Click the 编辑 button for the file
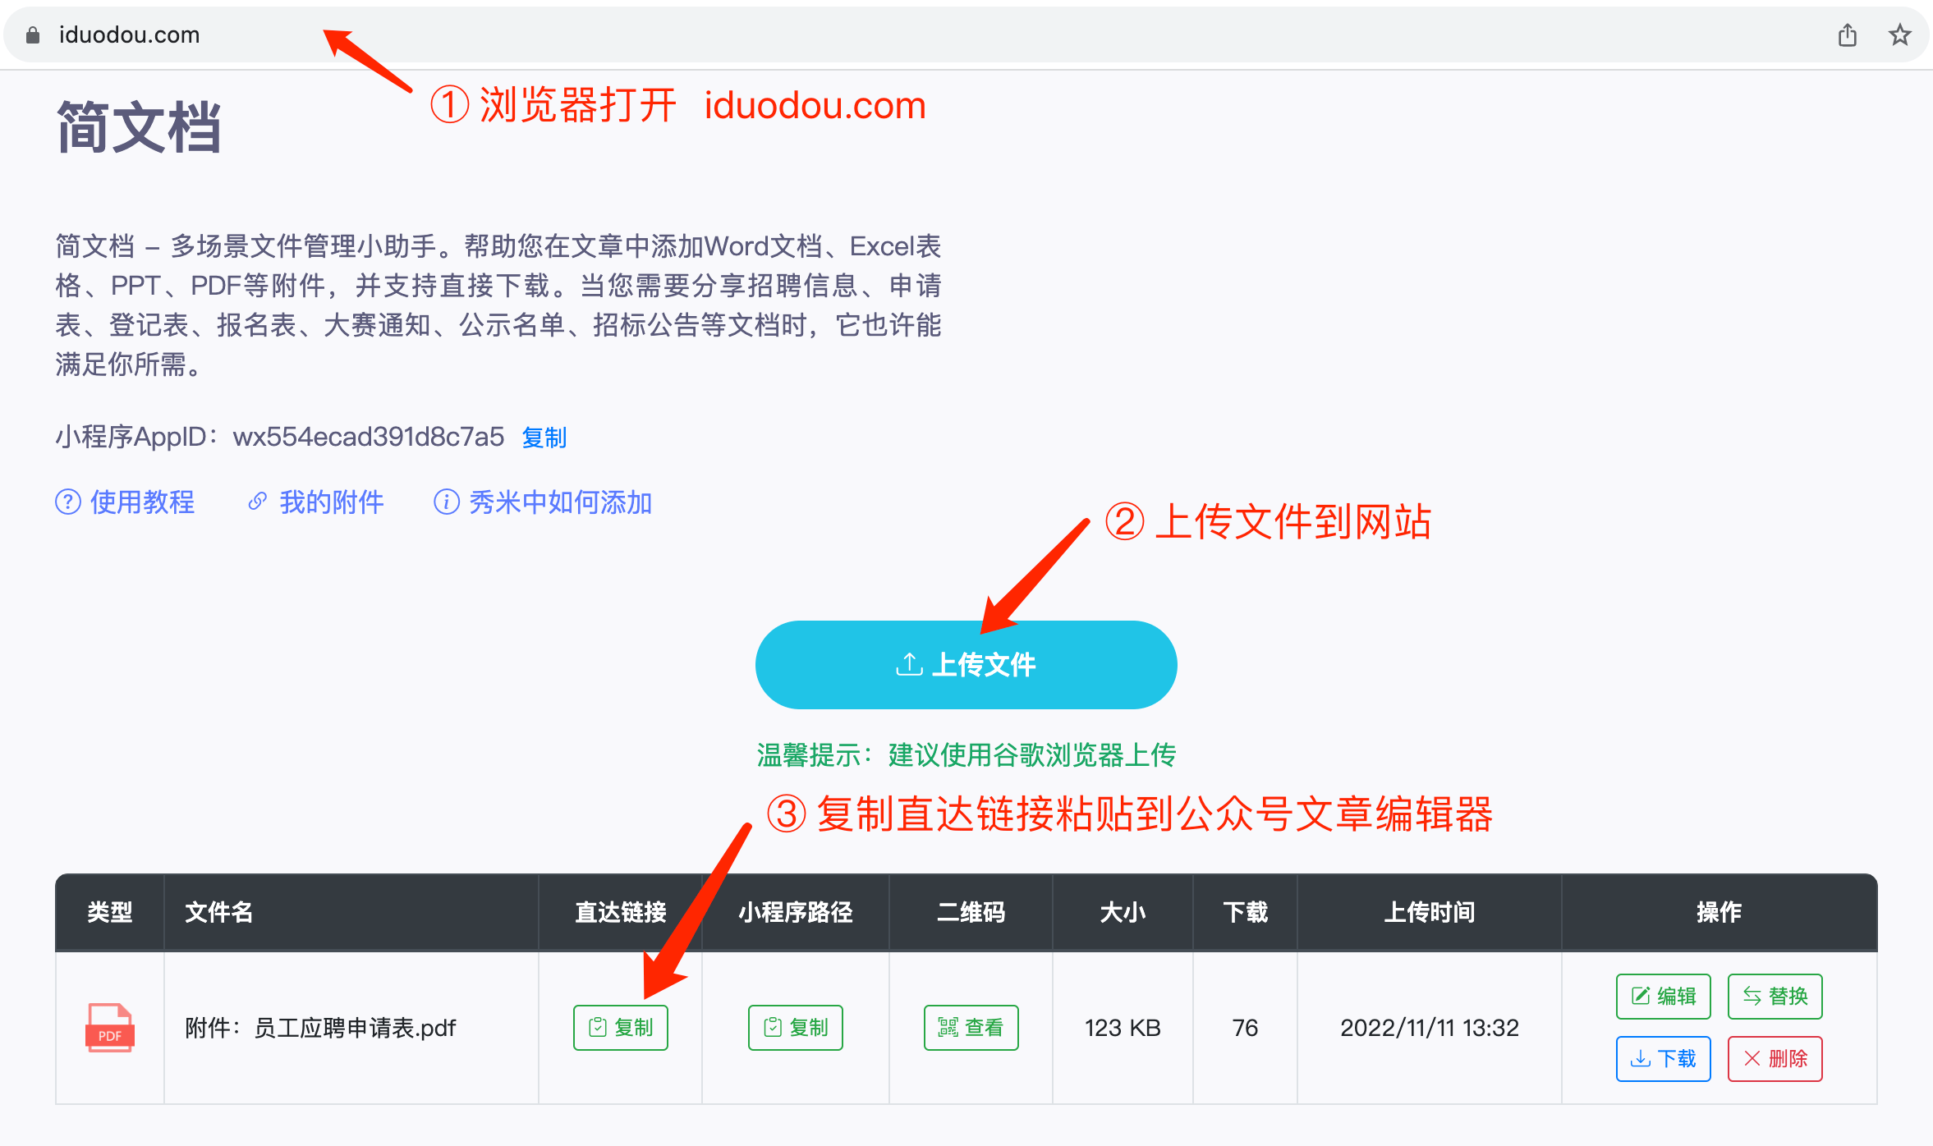Screen dimensions: 1933x1146 point(1664,997)
